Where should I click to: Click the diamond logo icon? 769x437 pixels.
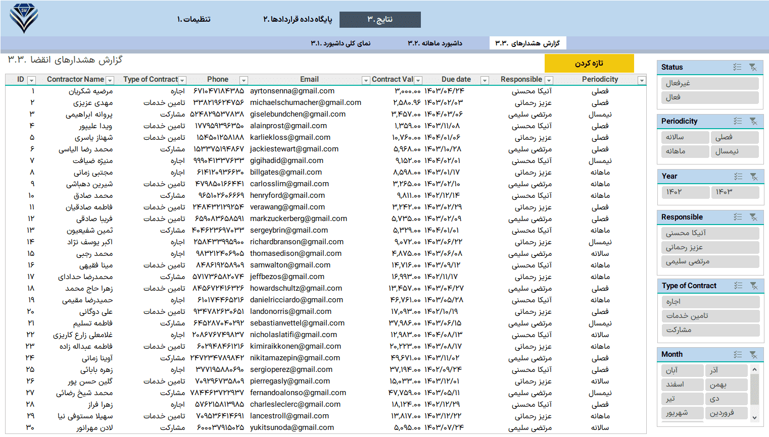pyautogui.click(x=24, y=19)
